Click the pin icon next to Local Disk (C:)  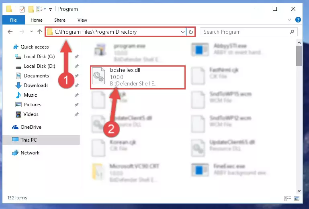76,57
